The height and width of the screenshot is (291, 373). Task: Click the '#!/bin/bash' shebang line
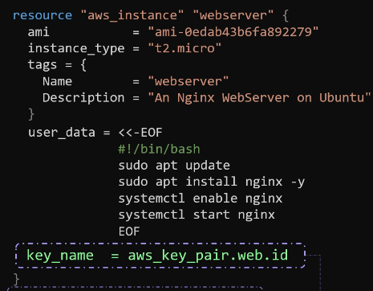159,150
